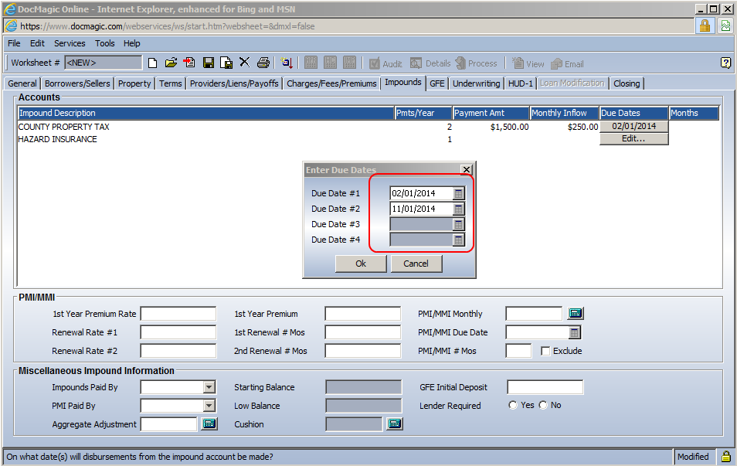The height and width of the screenshot is (466, 737).
Task: Close the Enter Due Dates dialog with X
Action: [x=467, y=170]
